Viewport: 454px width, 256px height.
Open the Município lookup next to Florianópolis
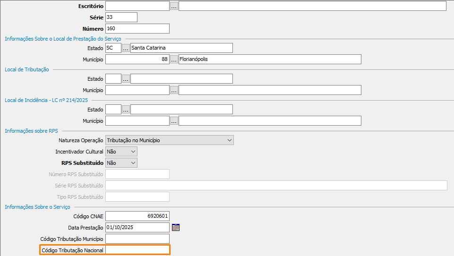tap(174, 60)
